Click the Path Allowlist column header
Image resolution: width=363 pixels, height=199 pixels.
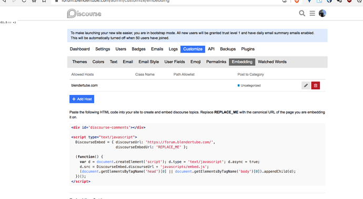[184, 75]
